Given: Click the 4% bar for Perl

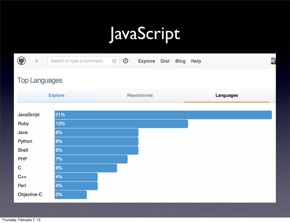Looking at the screenshot, I should pos(76,186).
